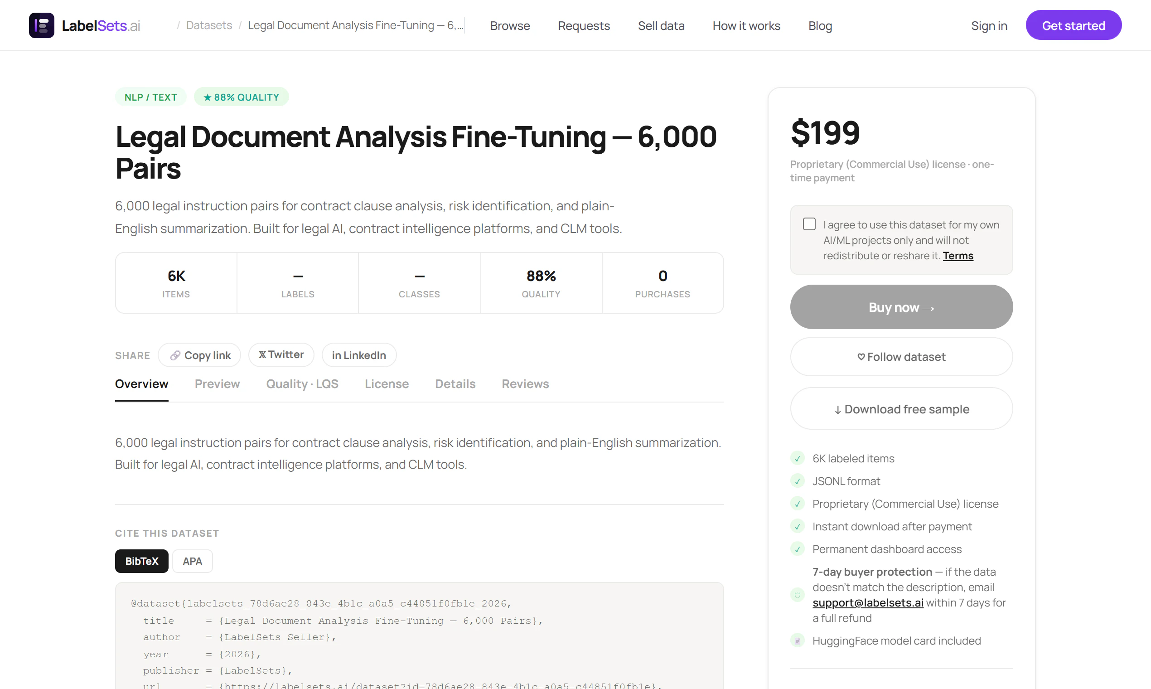
Task: Open the Browse menu item
Action: [510, 25]
